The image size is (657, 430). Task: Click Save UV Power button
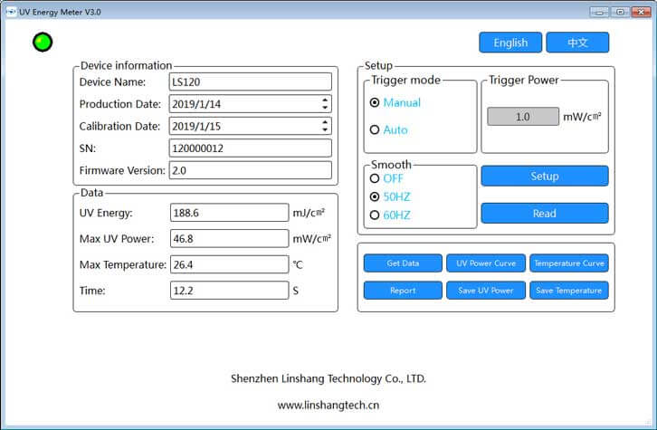click(486, 291)
